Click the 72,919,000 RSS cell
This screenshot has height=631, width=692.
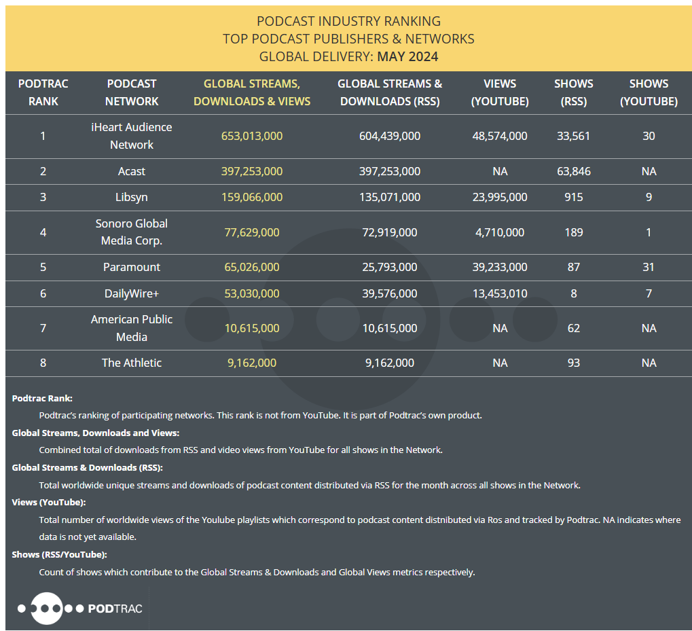[x=390, y=232]
